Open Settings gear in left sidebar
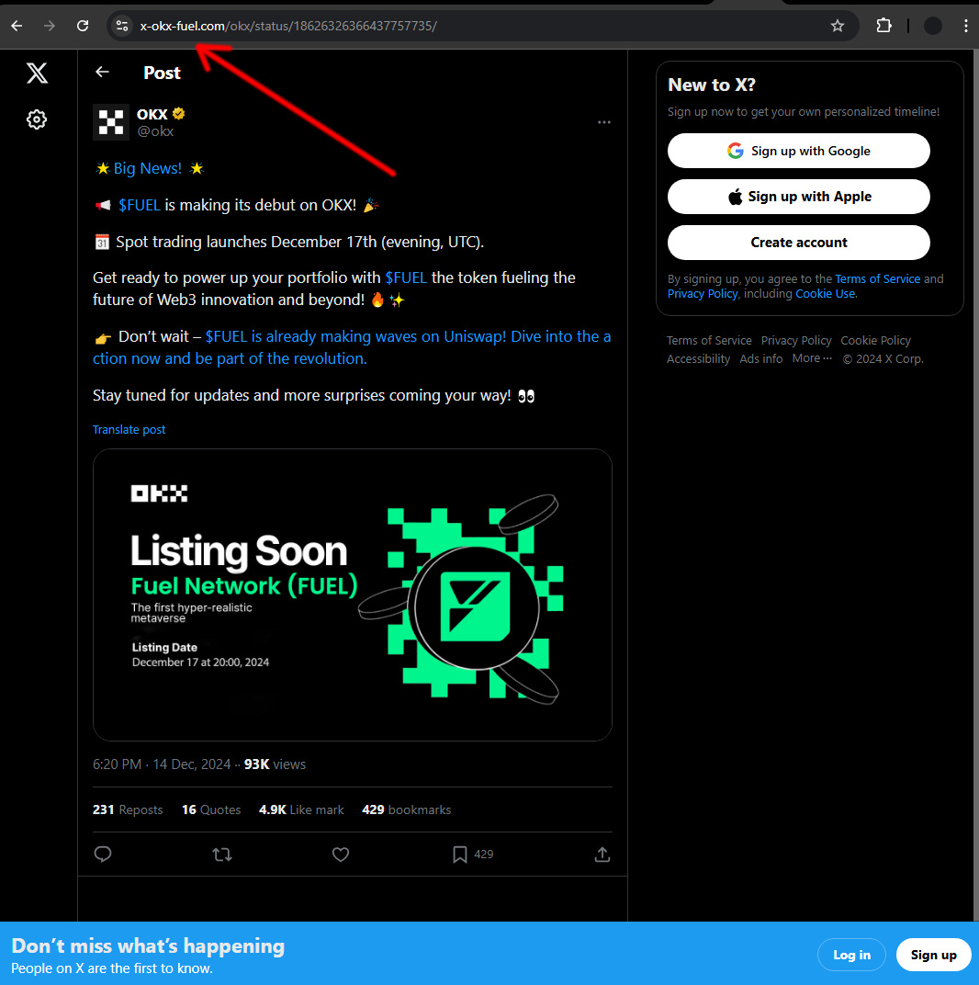Viewport: 979px width, 985px height. [x=37, y=119]
